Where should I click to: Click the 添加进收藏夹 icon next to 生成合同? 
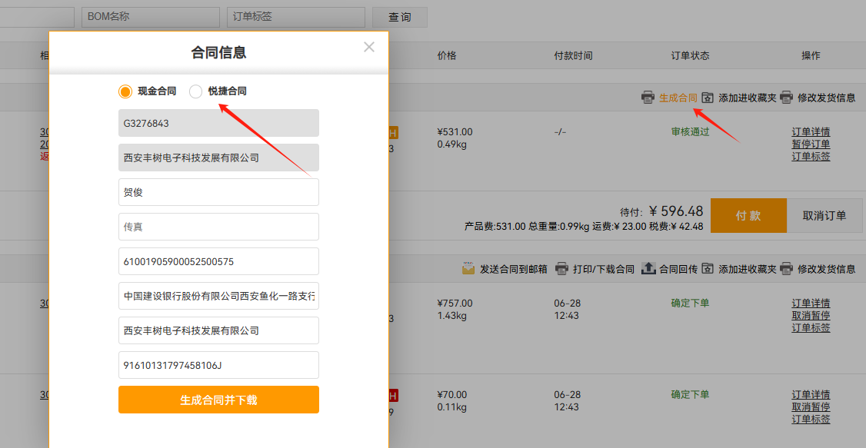[x=708, y=98]
